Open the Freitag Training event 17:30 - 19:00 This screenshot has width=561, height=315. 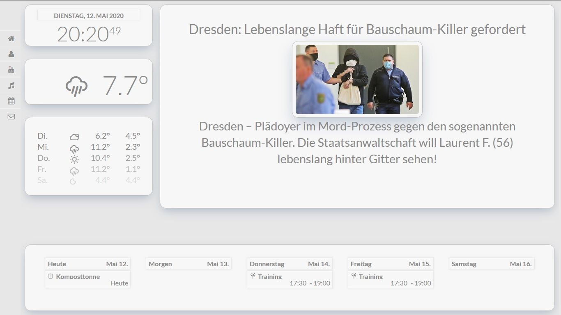click(391, 279)
